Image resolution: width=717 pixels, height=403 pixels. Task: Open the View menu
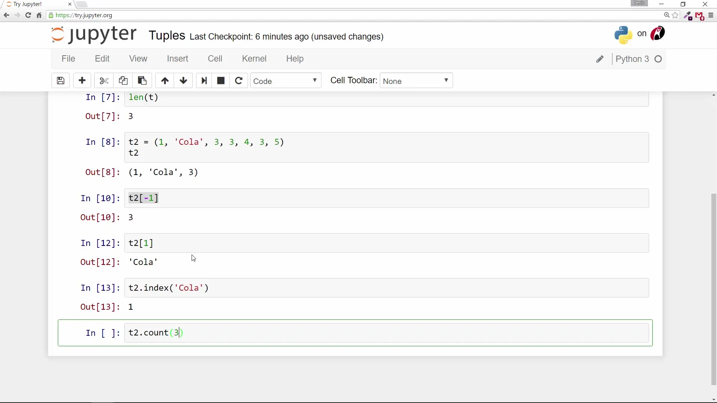[x=138, y=59]
